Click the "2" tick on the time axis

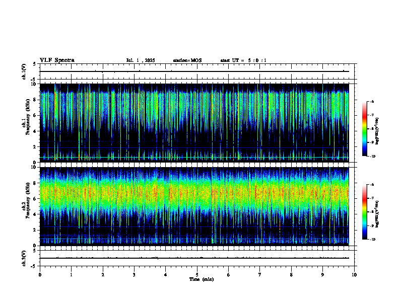103,275
